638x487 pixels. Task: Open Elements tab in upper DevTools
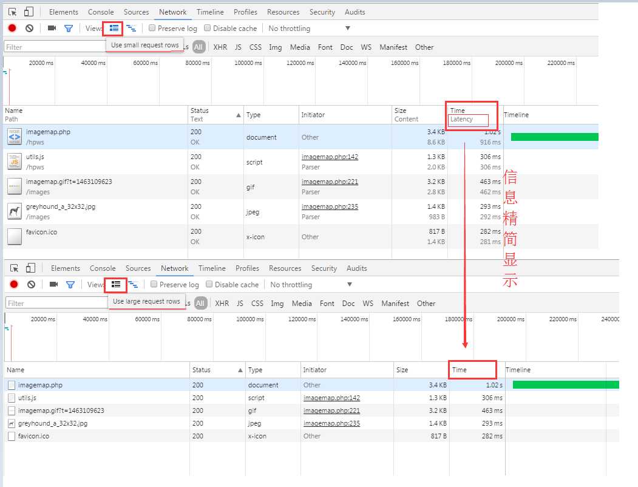[64, 12]
